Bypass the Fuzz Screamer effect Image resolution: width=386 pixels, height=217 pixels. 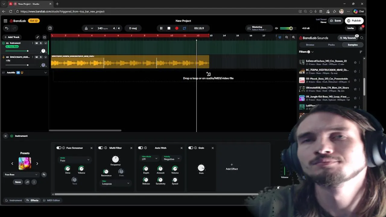point(59,148)
